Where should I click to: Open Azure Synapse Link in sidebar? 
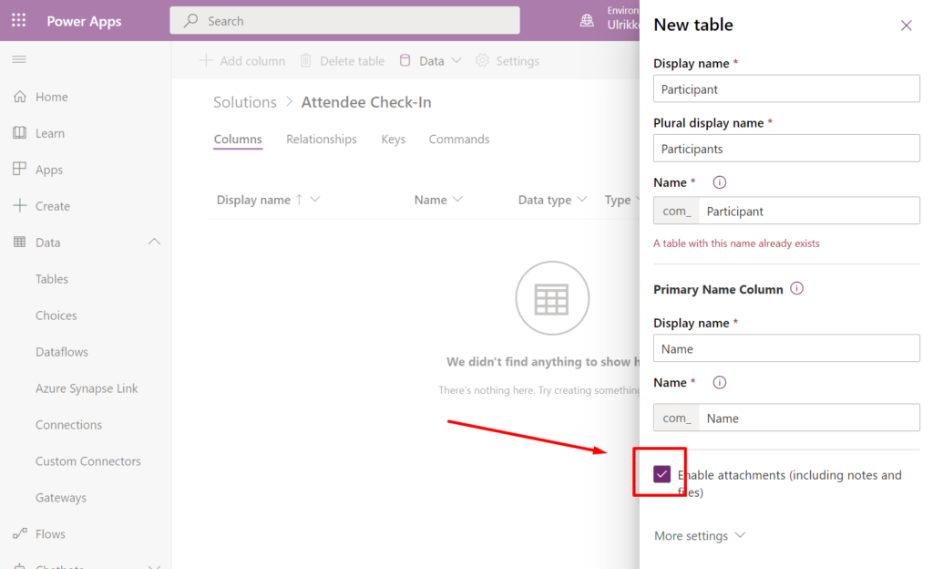(x=87, y=388)
